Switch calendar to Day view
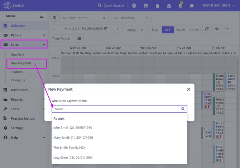 tap(155, 30)
